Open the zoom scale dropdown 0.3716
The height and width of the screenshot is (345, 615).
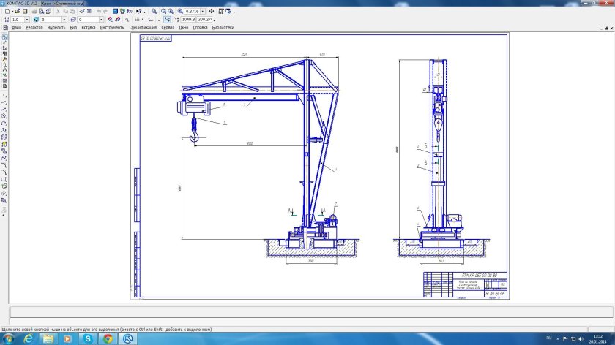[203, 12]
